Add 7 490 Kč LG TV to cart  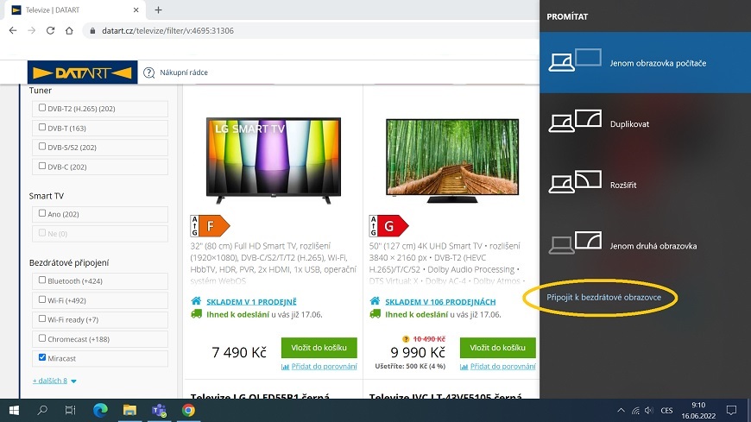[x=319, y=348]
